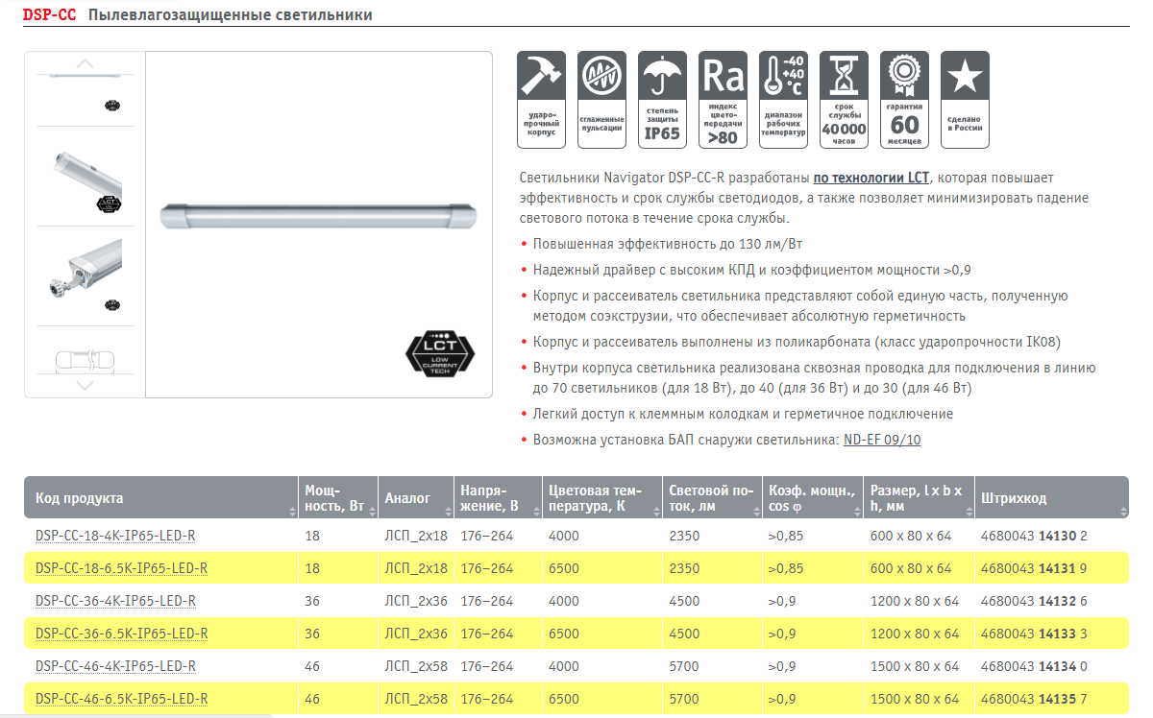1153x718 pixels.
Task: Click ЛСП_2x36 analog in DSP-CC-36-4K row
Action: coord(416,601)
